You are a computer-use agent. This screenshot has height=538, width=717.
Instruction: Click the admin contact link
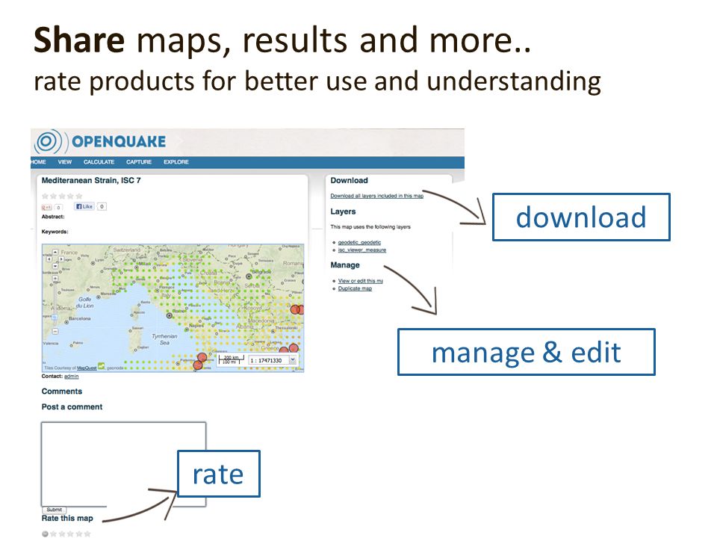tap(72, 376)
